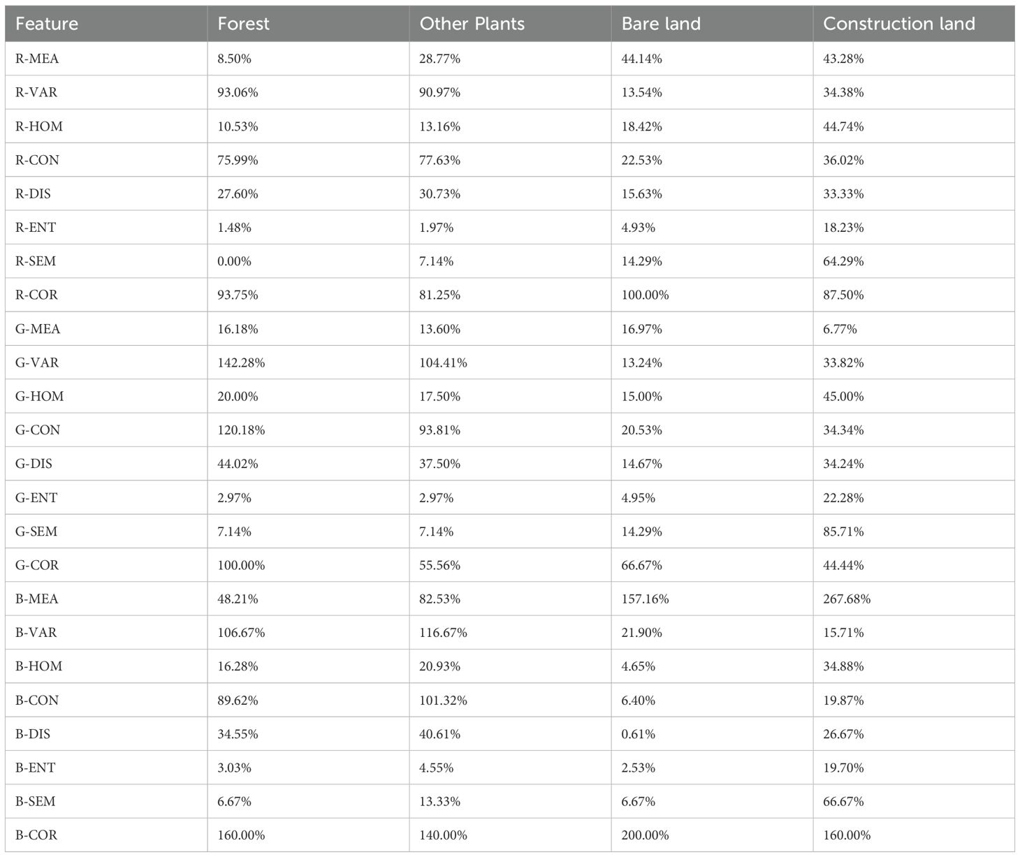The image size is (1020, 857).
Task: Select the B-DIS Bare land value 0.61%
Action: pos(638,734)
